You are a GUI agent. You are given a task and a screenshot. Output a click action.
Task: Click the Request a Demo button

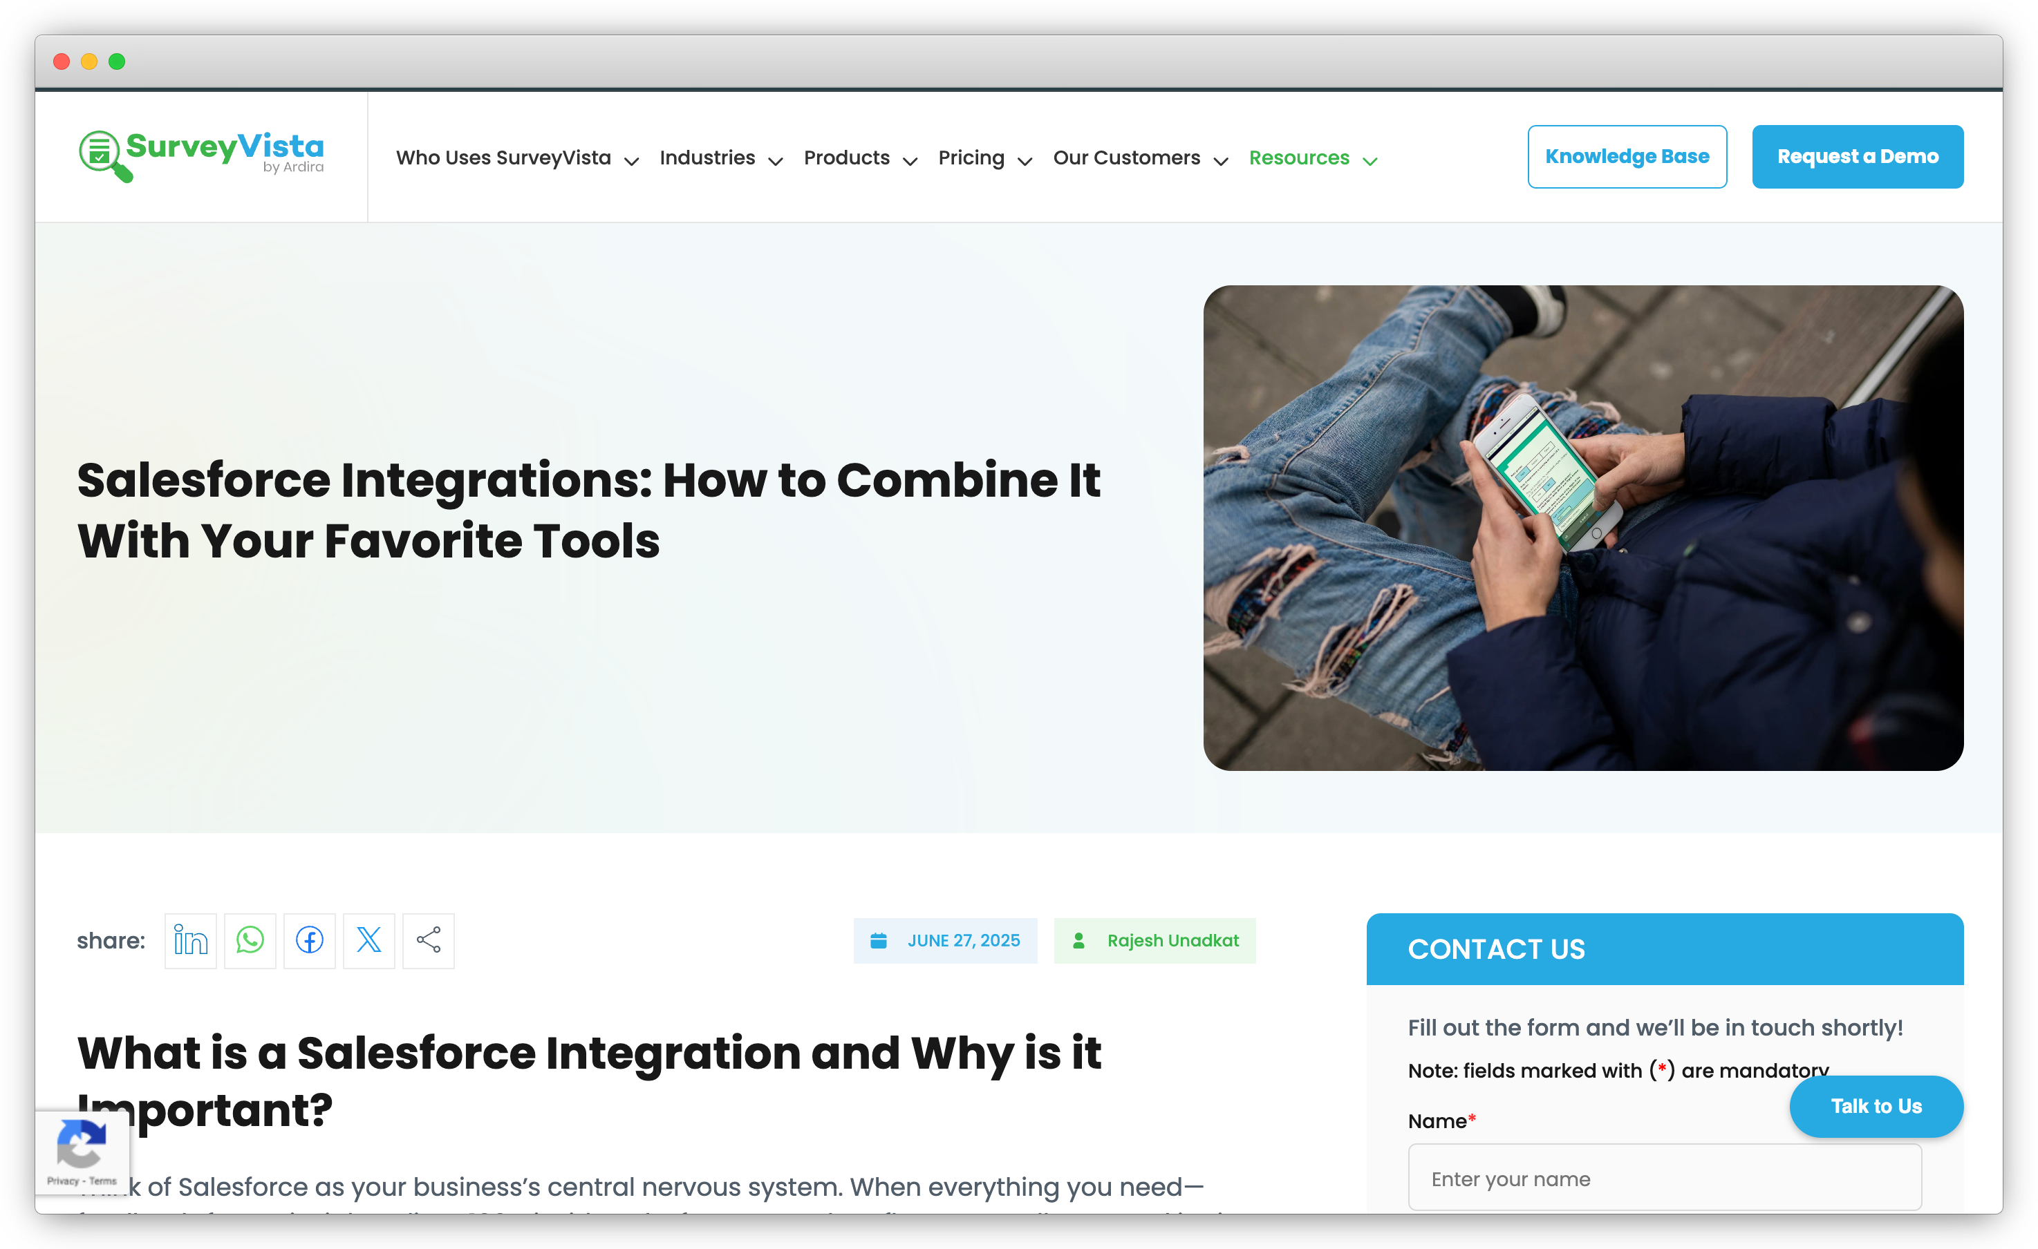pos(1858,156)
